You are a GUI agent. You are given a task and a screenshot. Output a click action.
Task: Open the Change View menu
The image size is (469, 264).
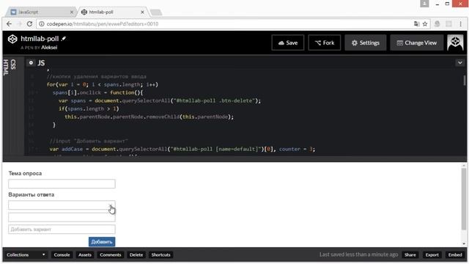417,43
